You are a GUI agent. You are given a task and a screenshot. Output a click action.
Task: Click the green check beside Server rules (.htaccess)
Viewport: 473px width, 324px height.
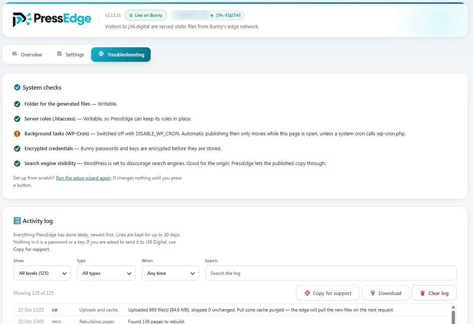click(x=17, y=119)
